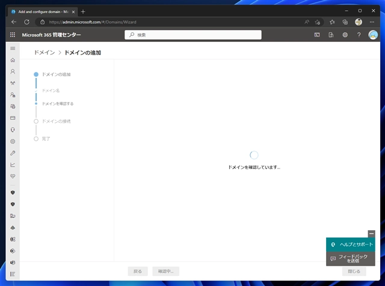This screenshot has height=286, width=385.
Task: Reload the page with refresh icon
Action: pyautogui.click(x=26, y=22)
